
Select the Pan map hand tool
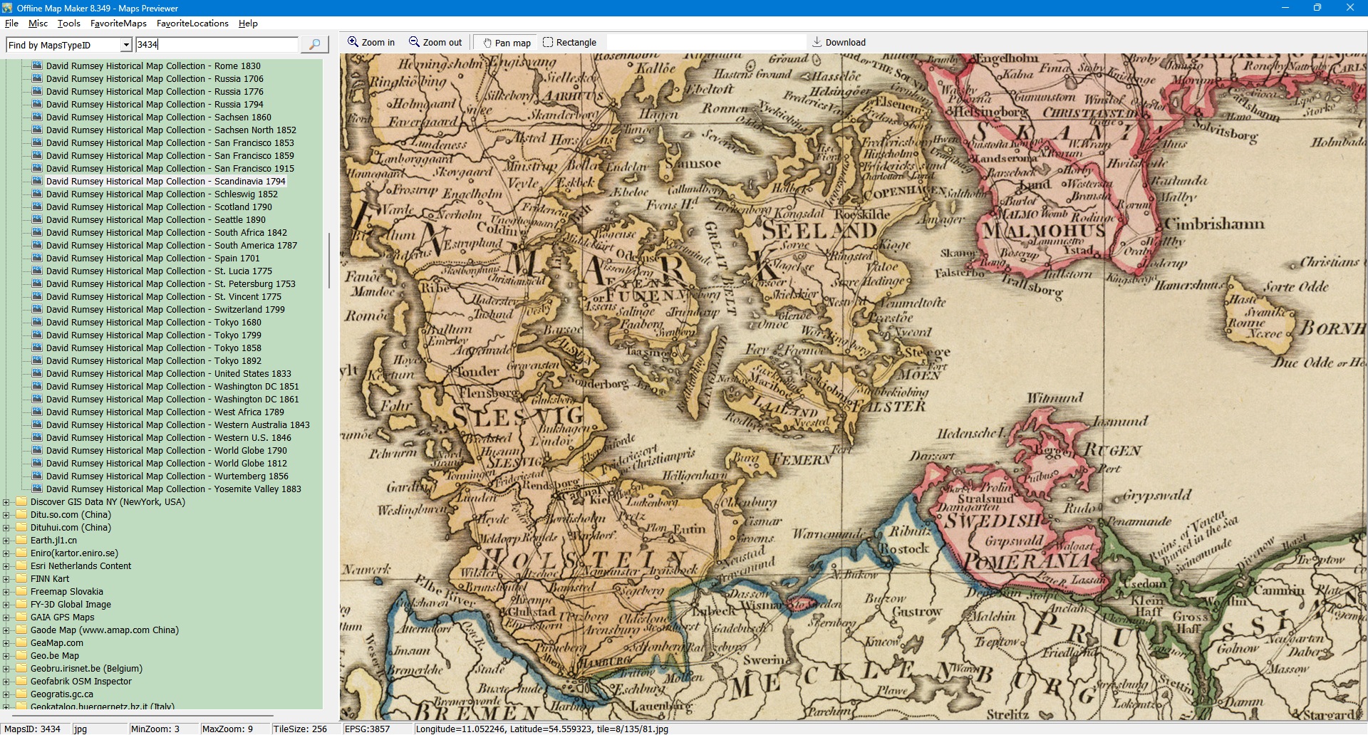pyautogui.click(x=487, y=43)
